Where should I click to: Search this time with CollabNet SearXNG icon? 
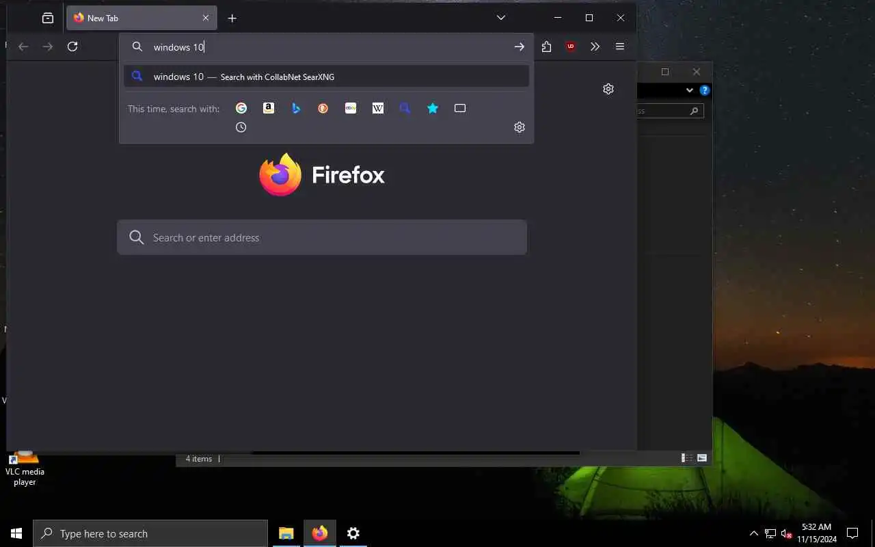[405, 108]
